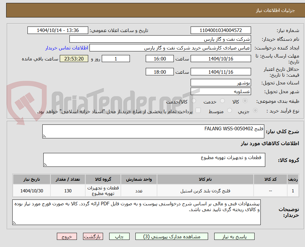Open اطلاعات تماس خریدار link
This screenshot has width=305, height=247.
[x=67, y=48]
